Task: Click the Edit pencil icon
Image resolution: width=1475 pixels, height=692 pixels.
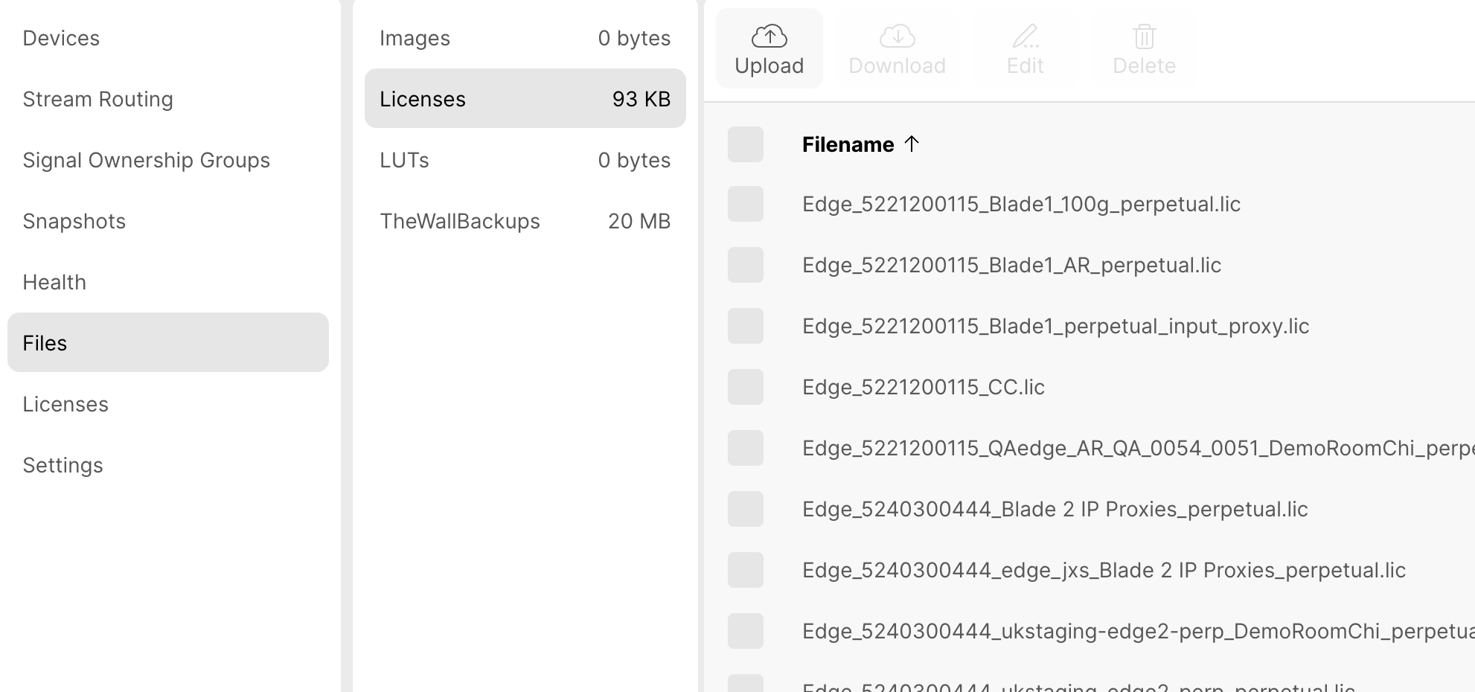Action: coord(1025,36)
